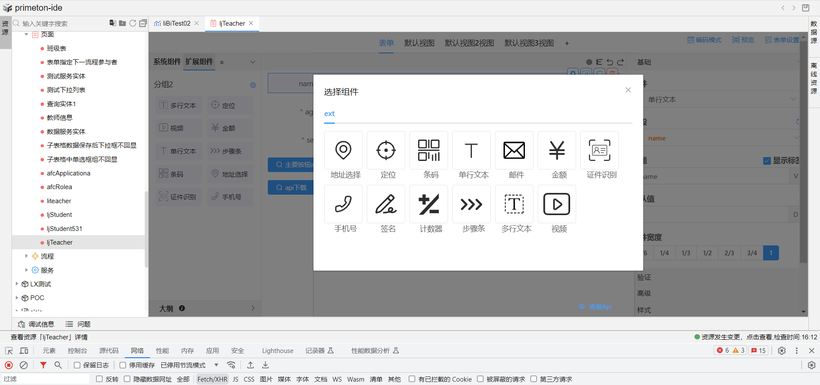Enable the 保留日志 checkbox

(77, 365)
